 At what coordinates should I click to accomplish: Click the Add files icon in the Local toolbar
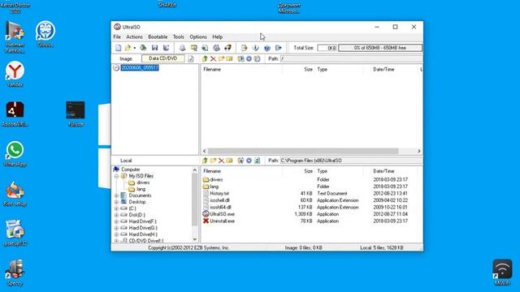(240, 161)
